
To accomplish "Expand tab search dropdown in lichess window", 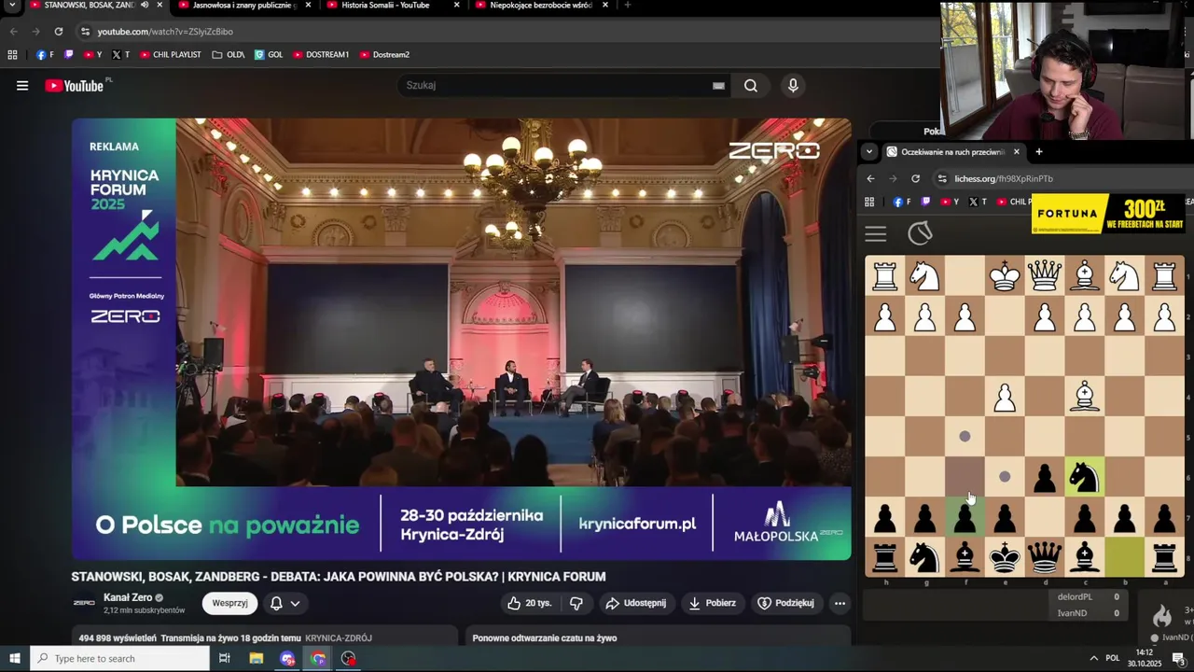I will [x=869, y=152].
